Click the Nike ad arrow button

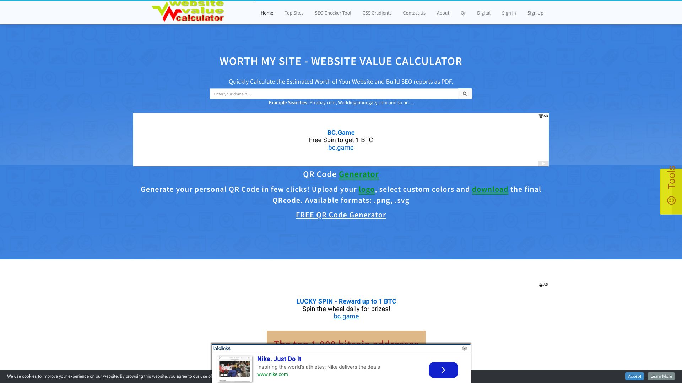pyautogui.click(x=443, y=370)
